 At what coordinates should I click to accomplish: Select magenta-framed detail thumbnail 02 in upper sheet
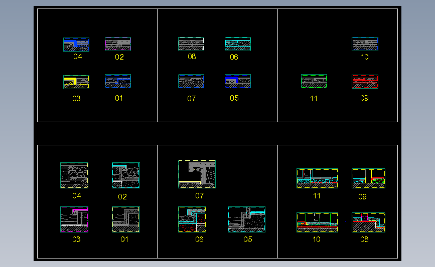pos(118,44)
